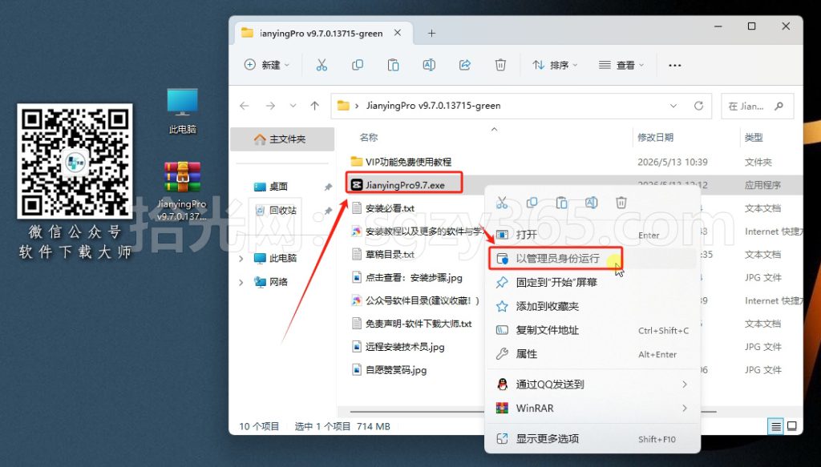Sort by the 类型 column header
The width and height of the screenshot is (821, 467).
click(x=754, y=138)
